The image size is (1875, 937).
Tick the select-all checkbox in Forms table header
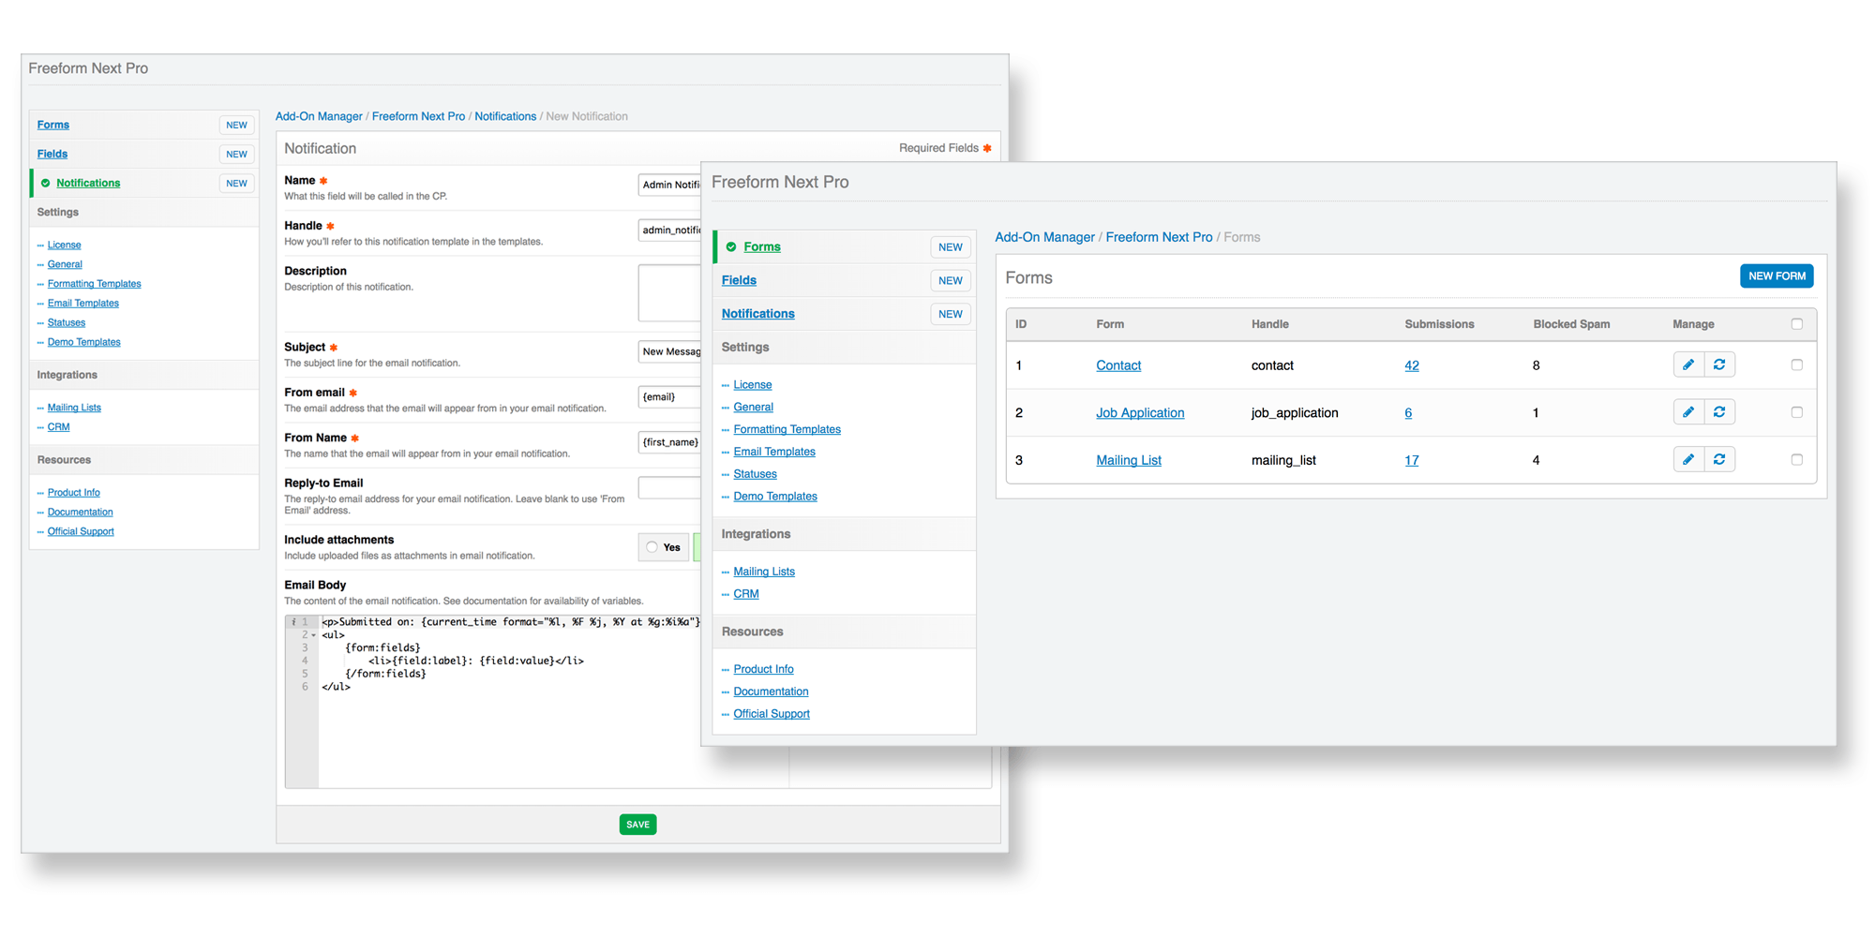[x=1796, y=324]
